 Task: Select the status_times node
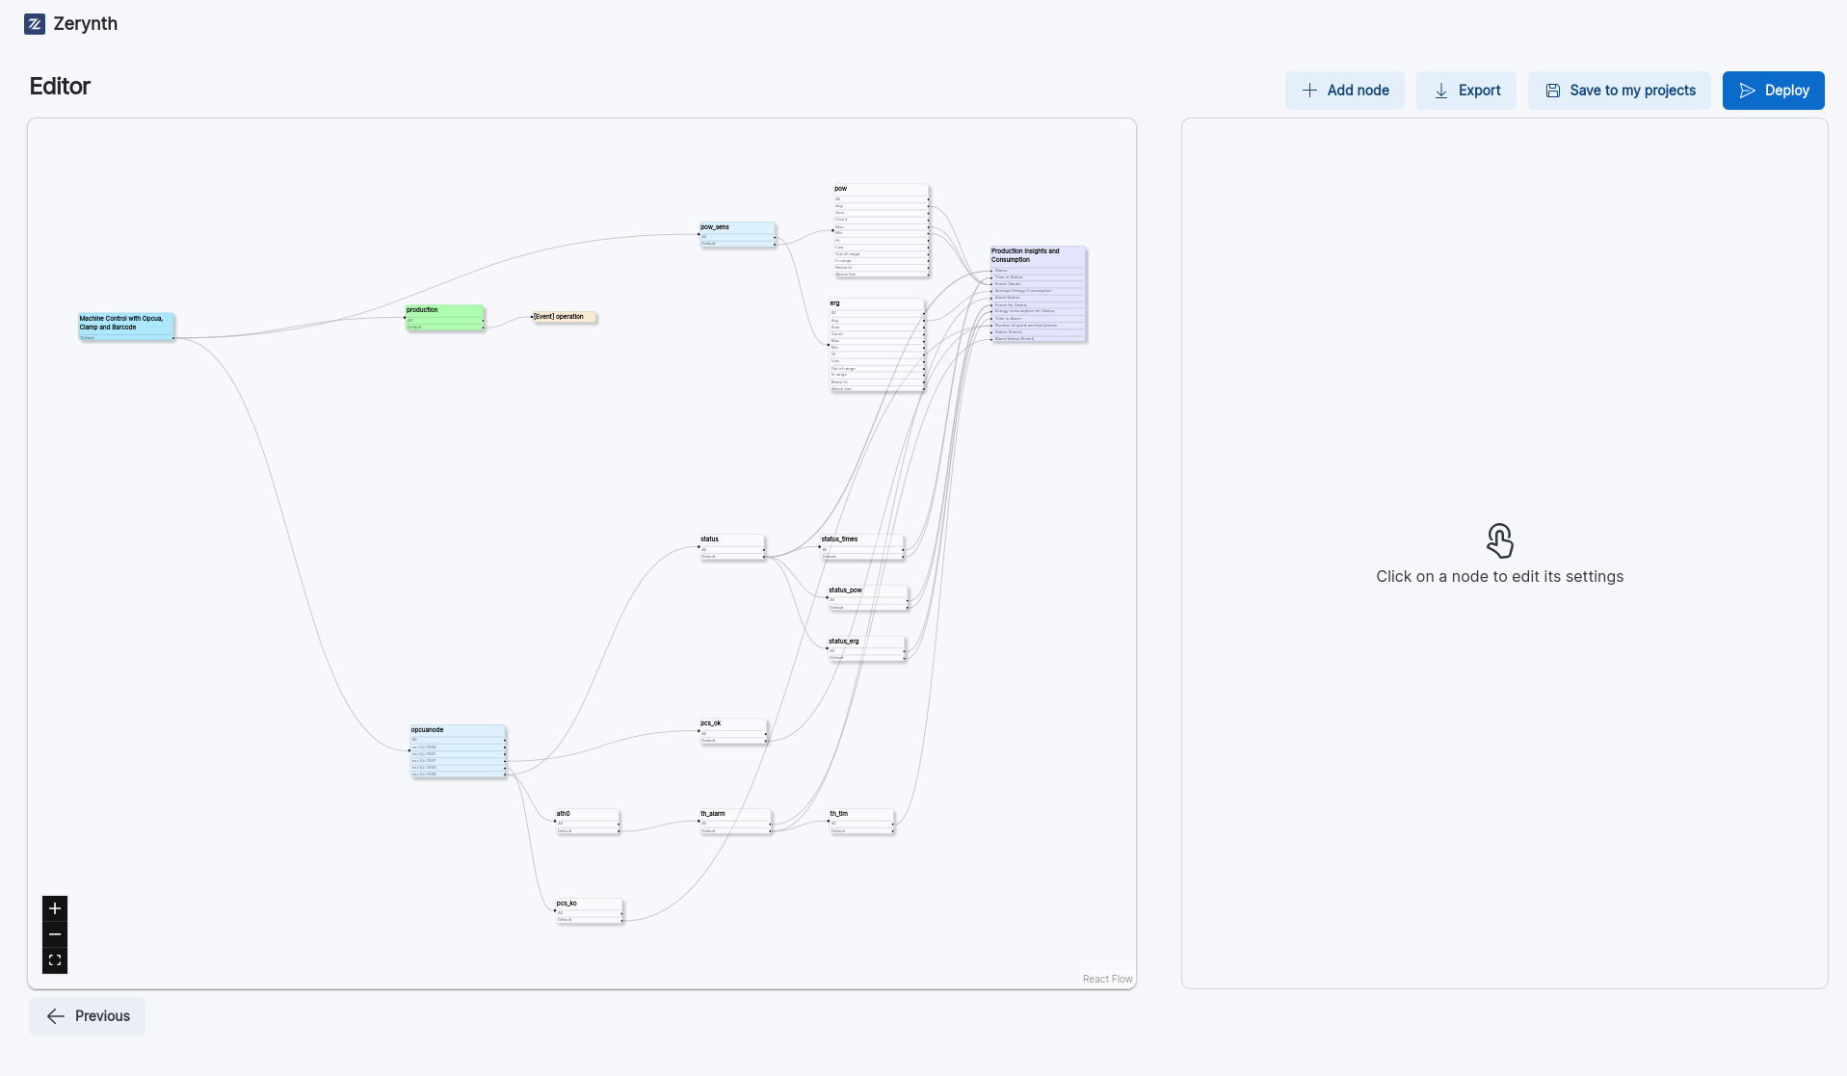tap(861, 547)
